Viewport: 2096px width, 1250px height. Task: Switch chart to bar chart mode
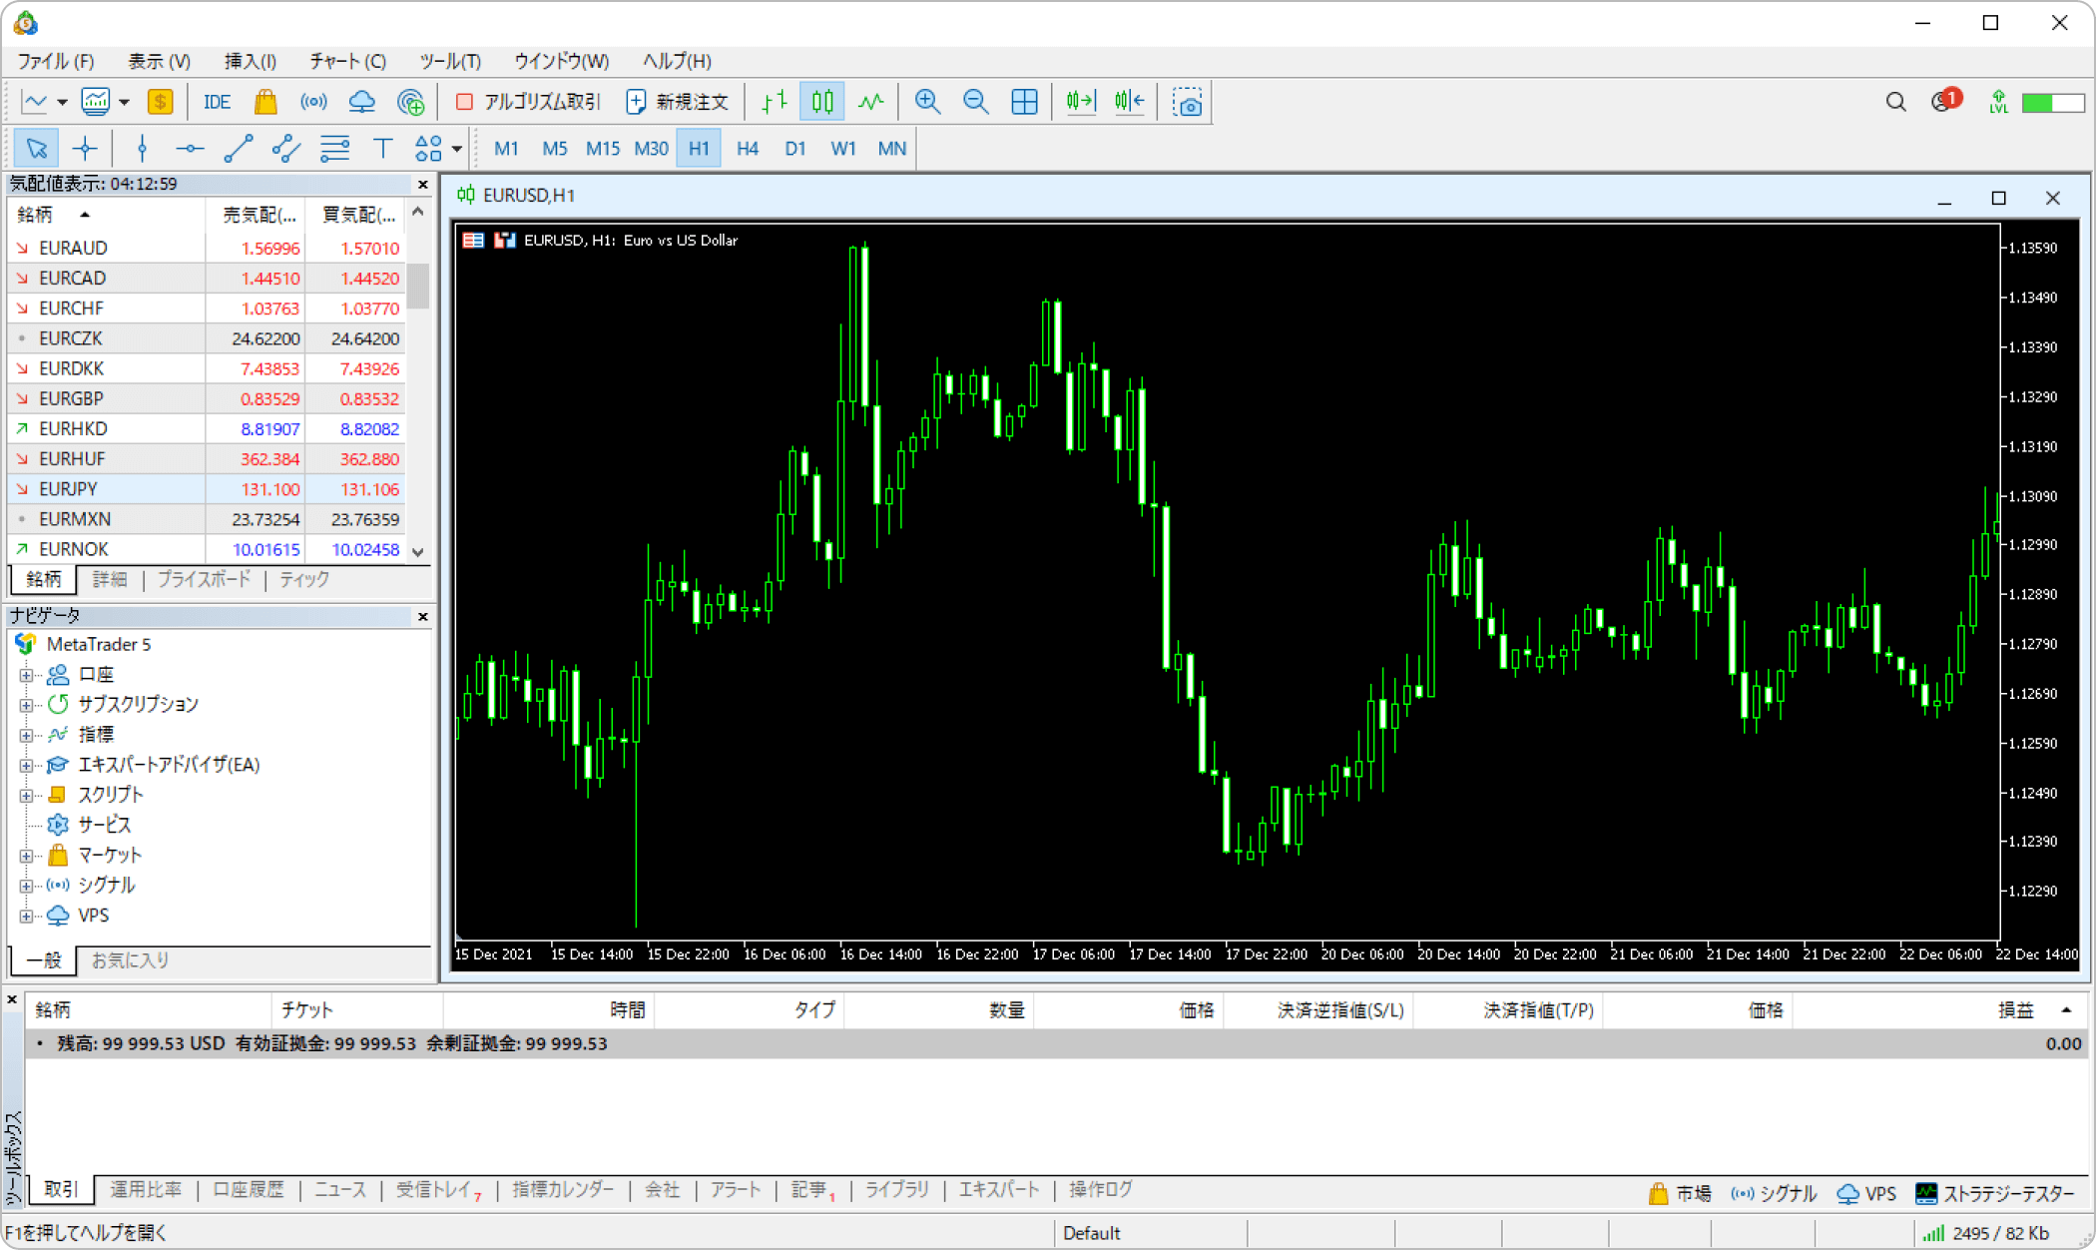click(775, 102)
